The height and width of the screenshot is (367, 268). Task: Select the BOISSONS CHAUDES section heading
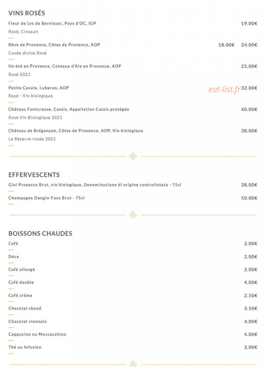click(40, 233)
